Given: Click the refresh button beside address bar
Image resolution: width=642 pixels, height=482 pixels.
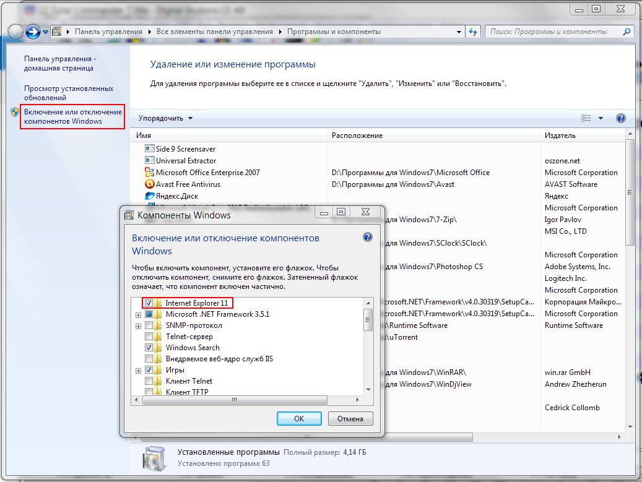Looking at the screenshot, I should (x=474, y=32).
